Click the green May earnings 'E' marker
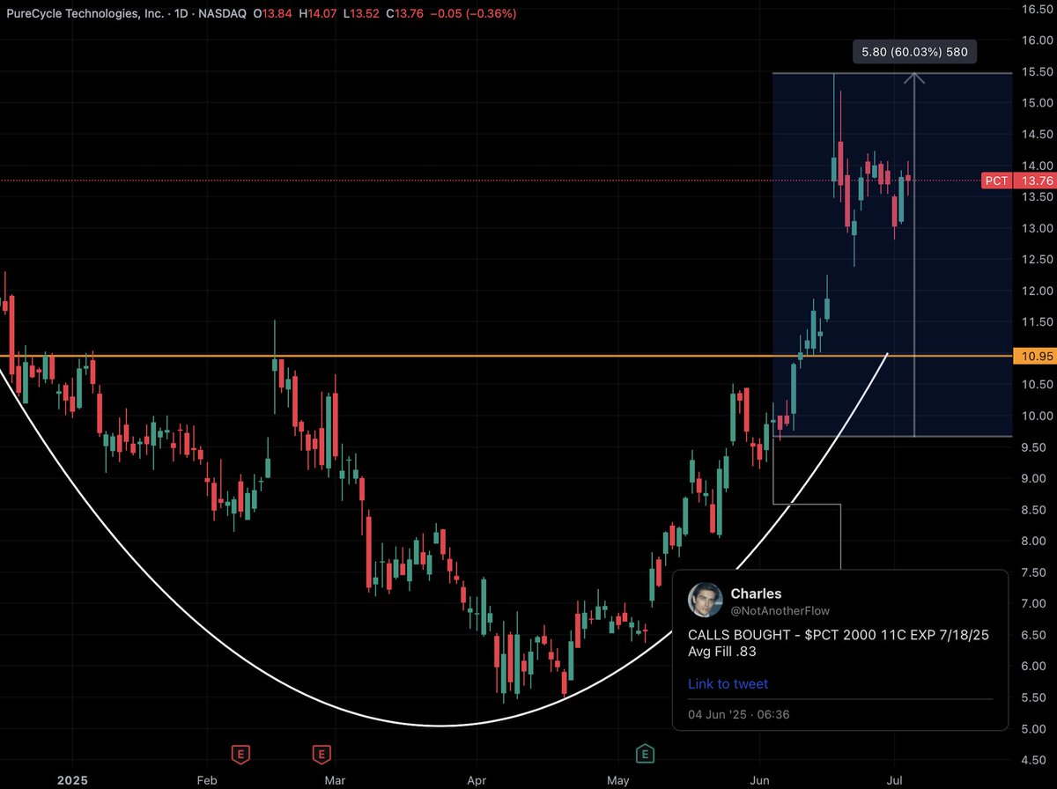Viewport: 1057px width, 789px height. coord(645,754)
